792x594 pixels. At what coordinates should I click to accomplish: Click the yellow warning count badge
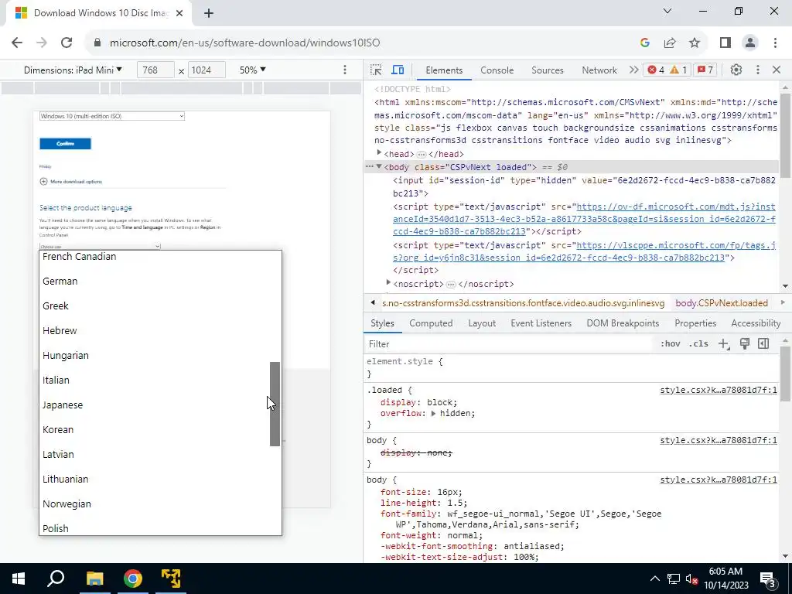pos(678,70)
